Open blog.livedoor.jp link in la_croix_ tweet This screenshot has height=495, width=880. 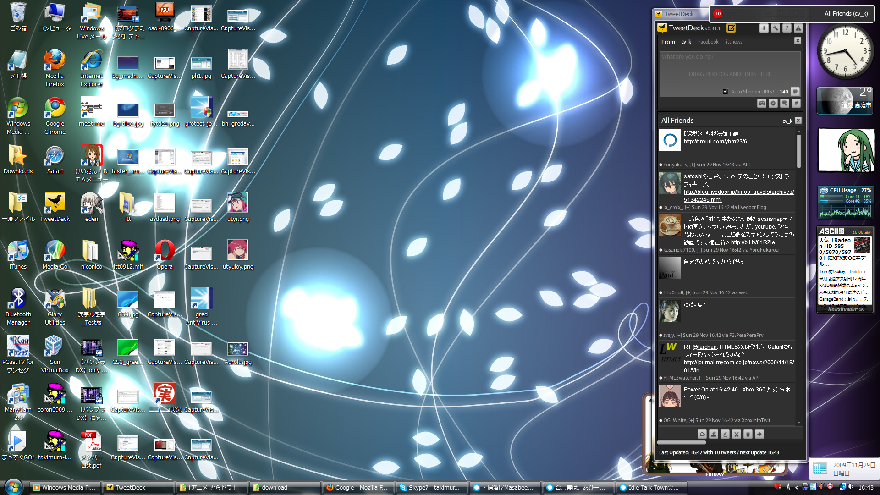739,196
